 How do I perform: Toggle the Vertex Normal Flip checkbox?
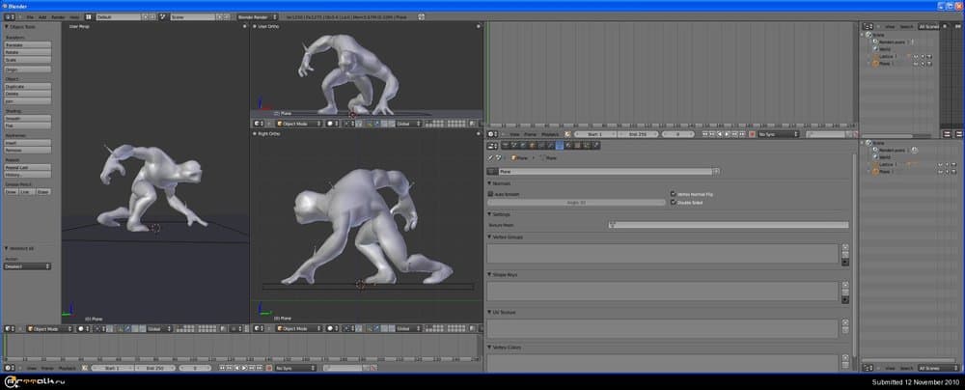[673, 194]
